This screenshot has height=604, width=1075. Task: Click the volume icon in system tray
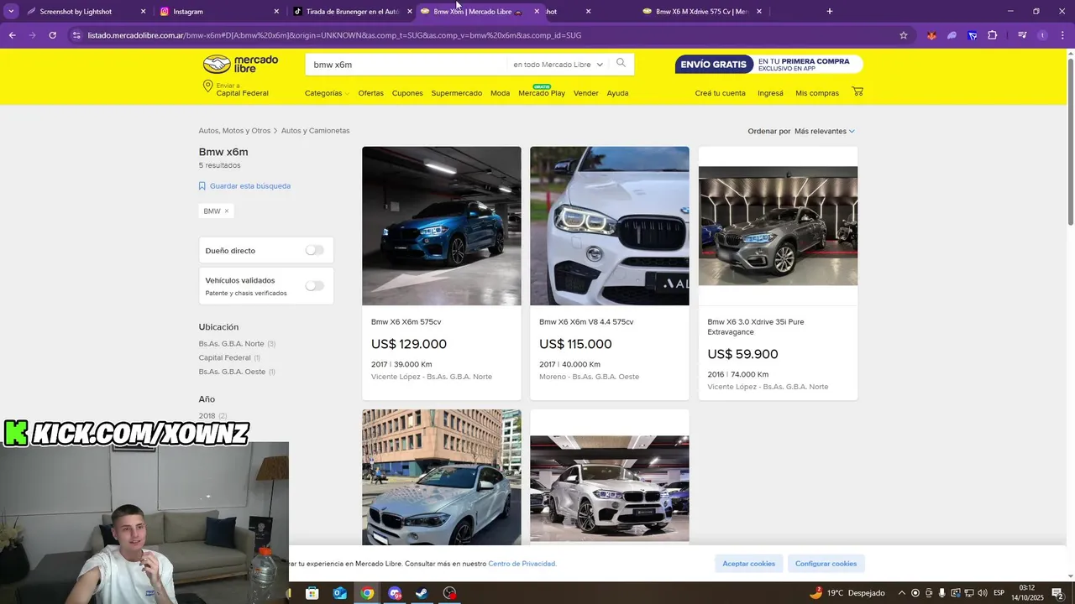982,593
